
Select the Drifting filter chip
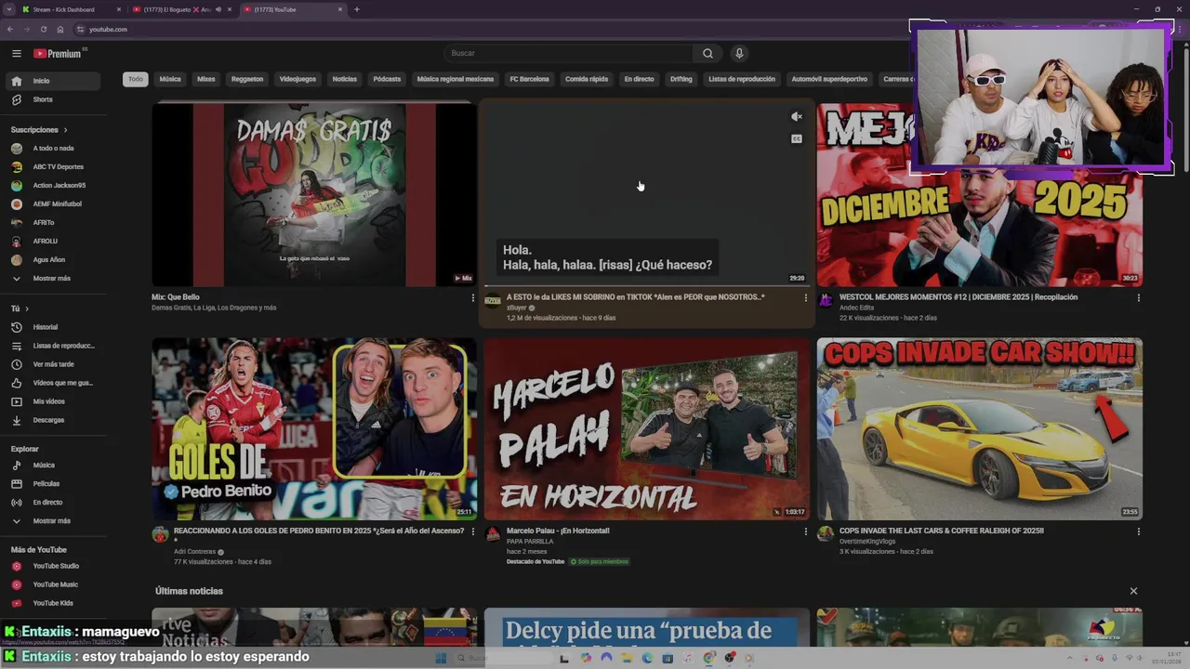coord(681,79)
